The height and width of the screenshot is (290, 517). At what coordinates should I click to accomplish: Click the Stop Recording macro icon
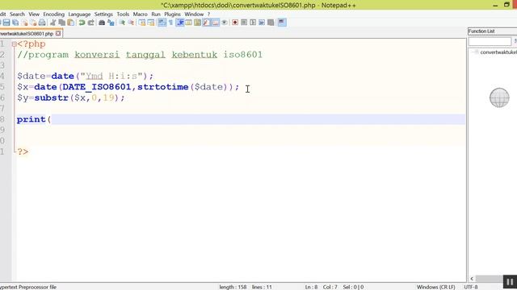tap(244, 23)
